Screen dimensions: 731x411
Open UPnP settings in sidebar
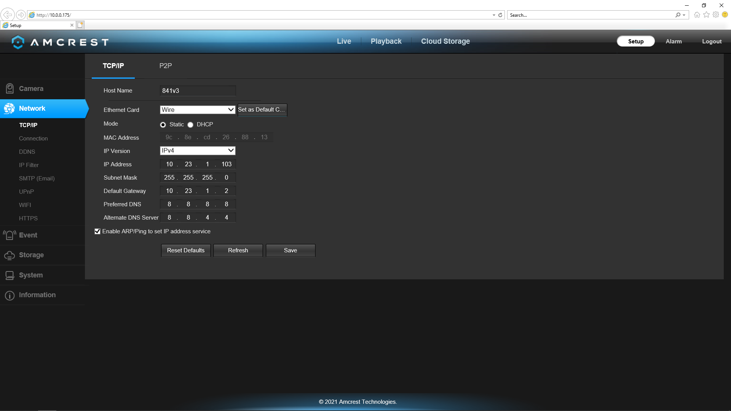click(26, 192)
